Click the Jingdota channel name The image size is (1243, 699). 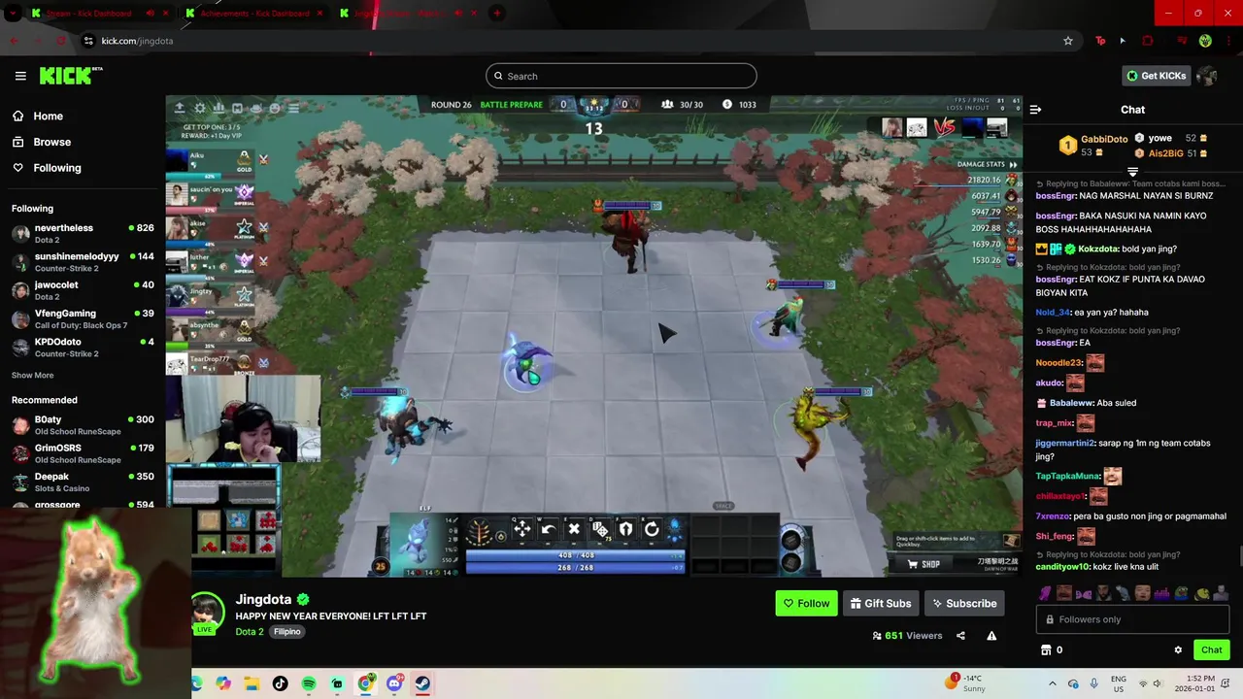click(264, 600)
